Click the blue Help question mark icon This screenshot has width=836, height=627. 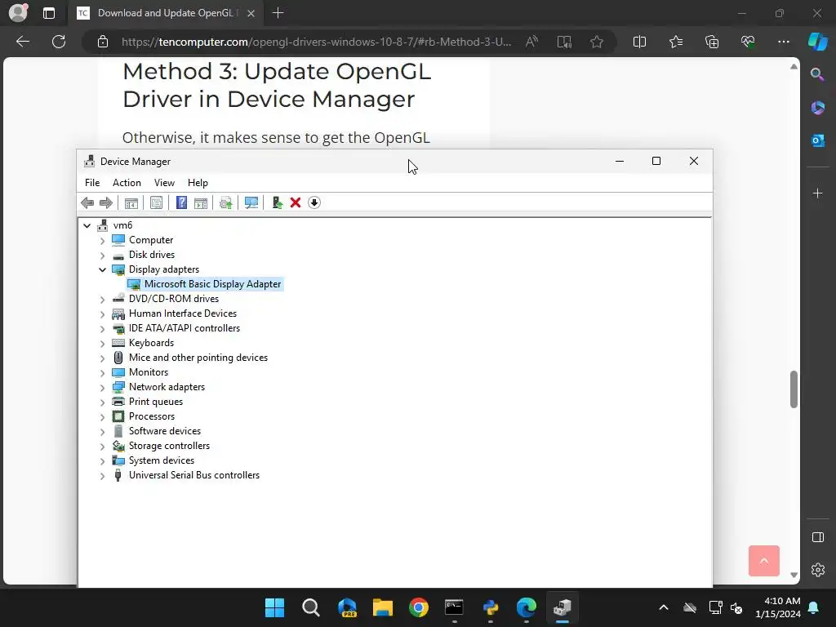click(181, 202)
